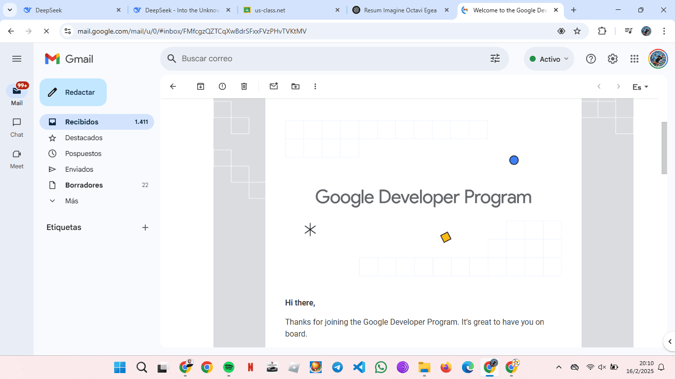Close the Resum Imagine Octavi Egea tab
675x379 pixels.
(447, 10)
